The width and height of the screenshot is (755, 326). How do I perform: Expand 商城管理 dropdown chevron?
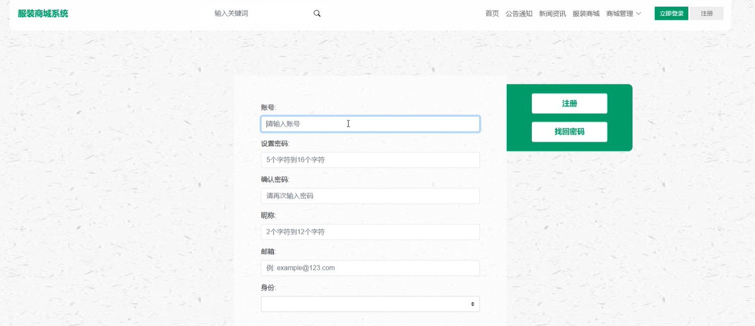point(639,14)
